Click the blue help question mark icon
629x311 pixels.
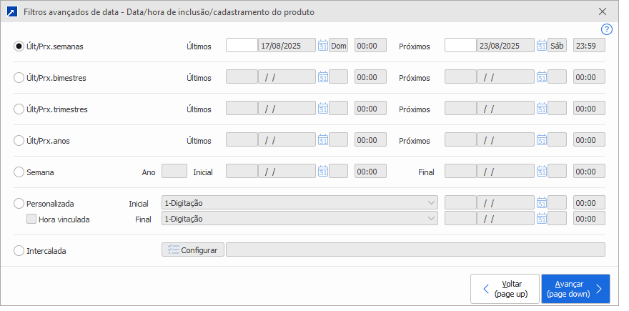point(607,29)
